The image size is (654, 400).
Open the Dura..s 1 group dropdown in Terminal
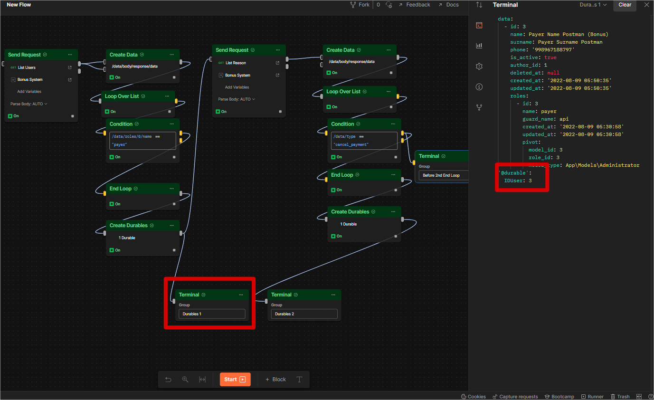coord(593,5)
